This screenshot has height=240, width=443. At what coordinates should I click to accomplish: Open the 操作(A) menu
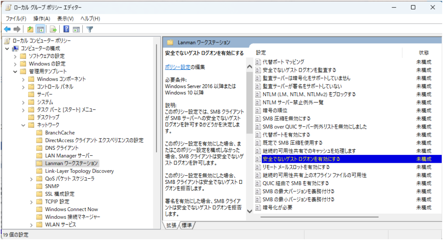tap(42, 19)
